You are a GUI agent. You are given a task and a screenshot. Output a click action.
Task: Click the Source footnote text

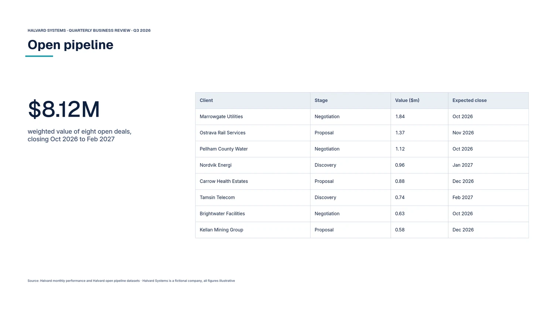click(131, 281)
